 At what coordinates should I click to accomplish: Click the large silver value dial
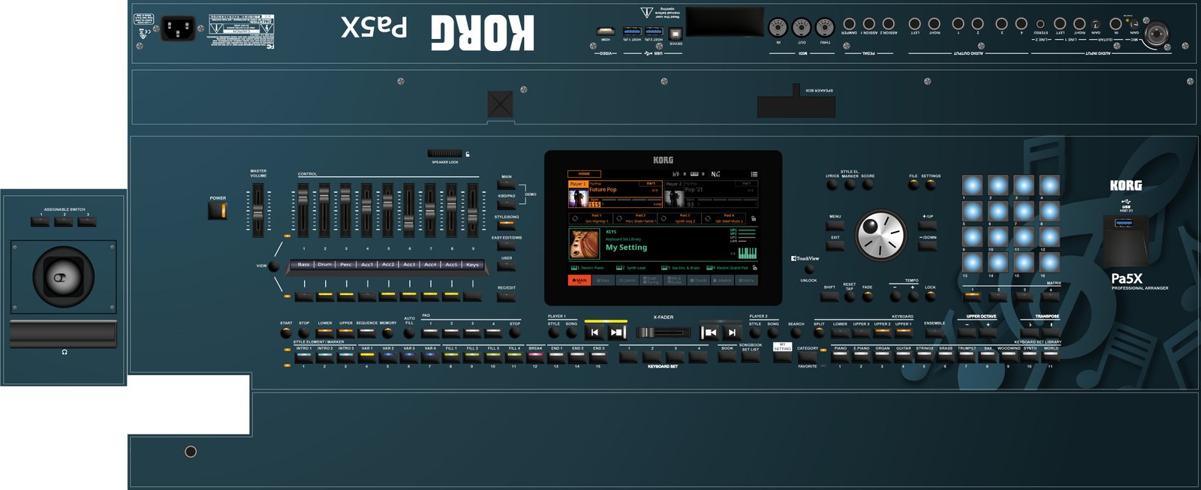880,236
